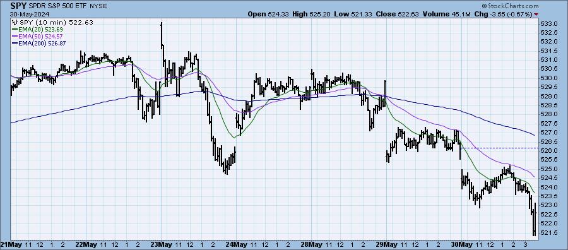Click the 533.0 price label on right axis
Viewport: 568px width, 250px height.
tap(548, 24)
